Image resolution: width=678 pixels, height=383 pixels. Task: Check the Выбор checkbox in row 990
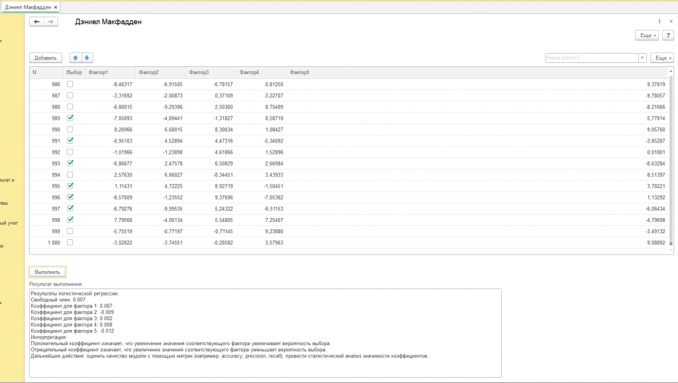(70, 129)
